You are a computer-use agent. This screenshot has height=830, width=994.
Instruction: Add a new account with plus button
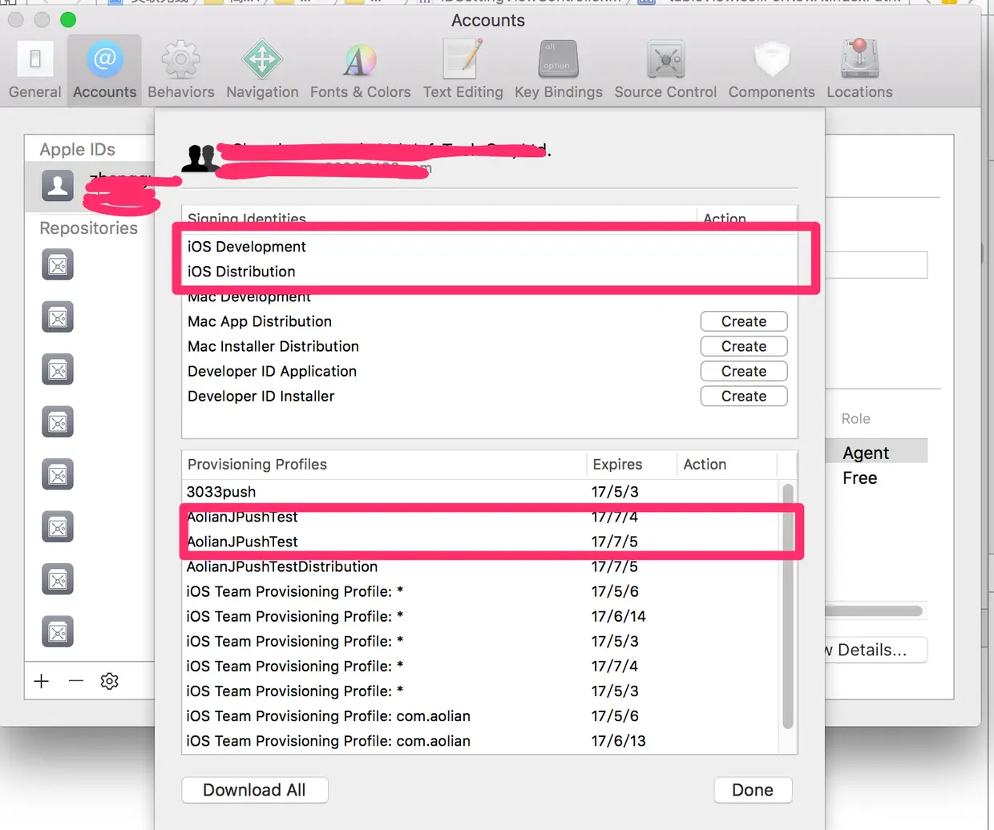click(42, 681)
